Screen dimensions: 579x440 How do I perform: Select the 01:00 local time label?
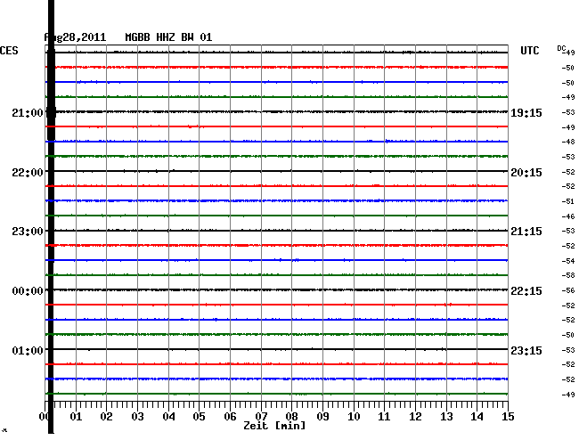coord(28,350)
